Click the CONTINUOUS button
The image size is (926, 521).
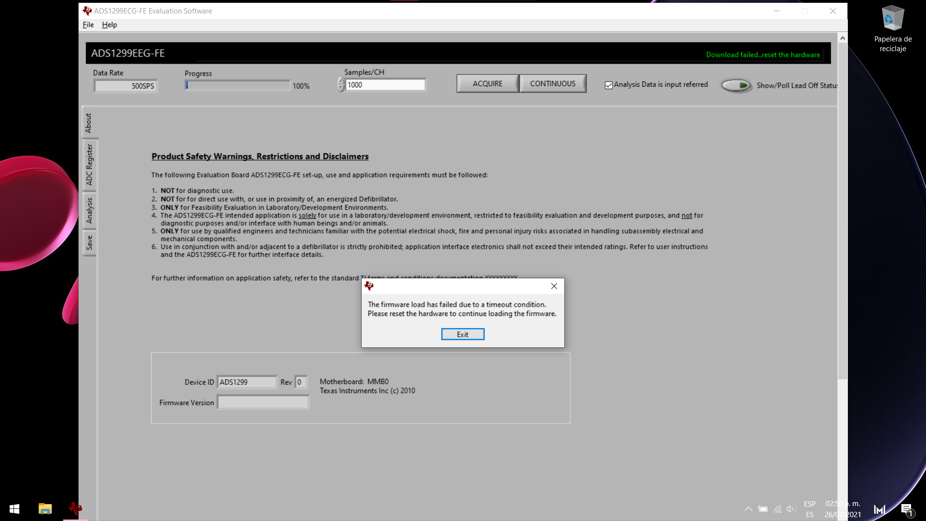pyautogui.click(x=553, y=83)
